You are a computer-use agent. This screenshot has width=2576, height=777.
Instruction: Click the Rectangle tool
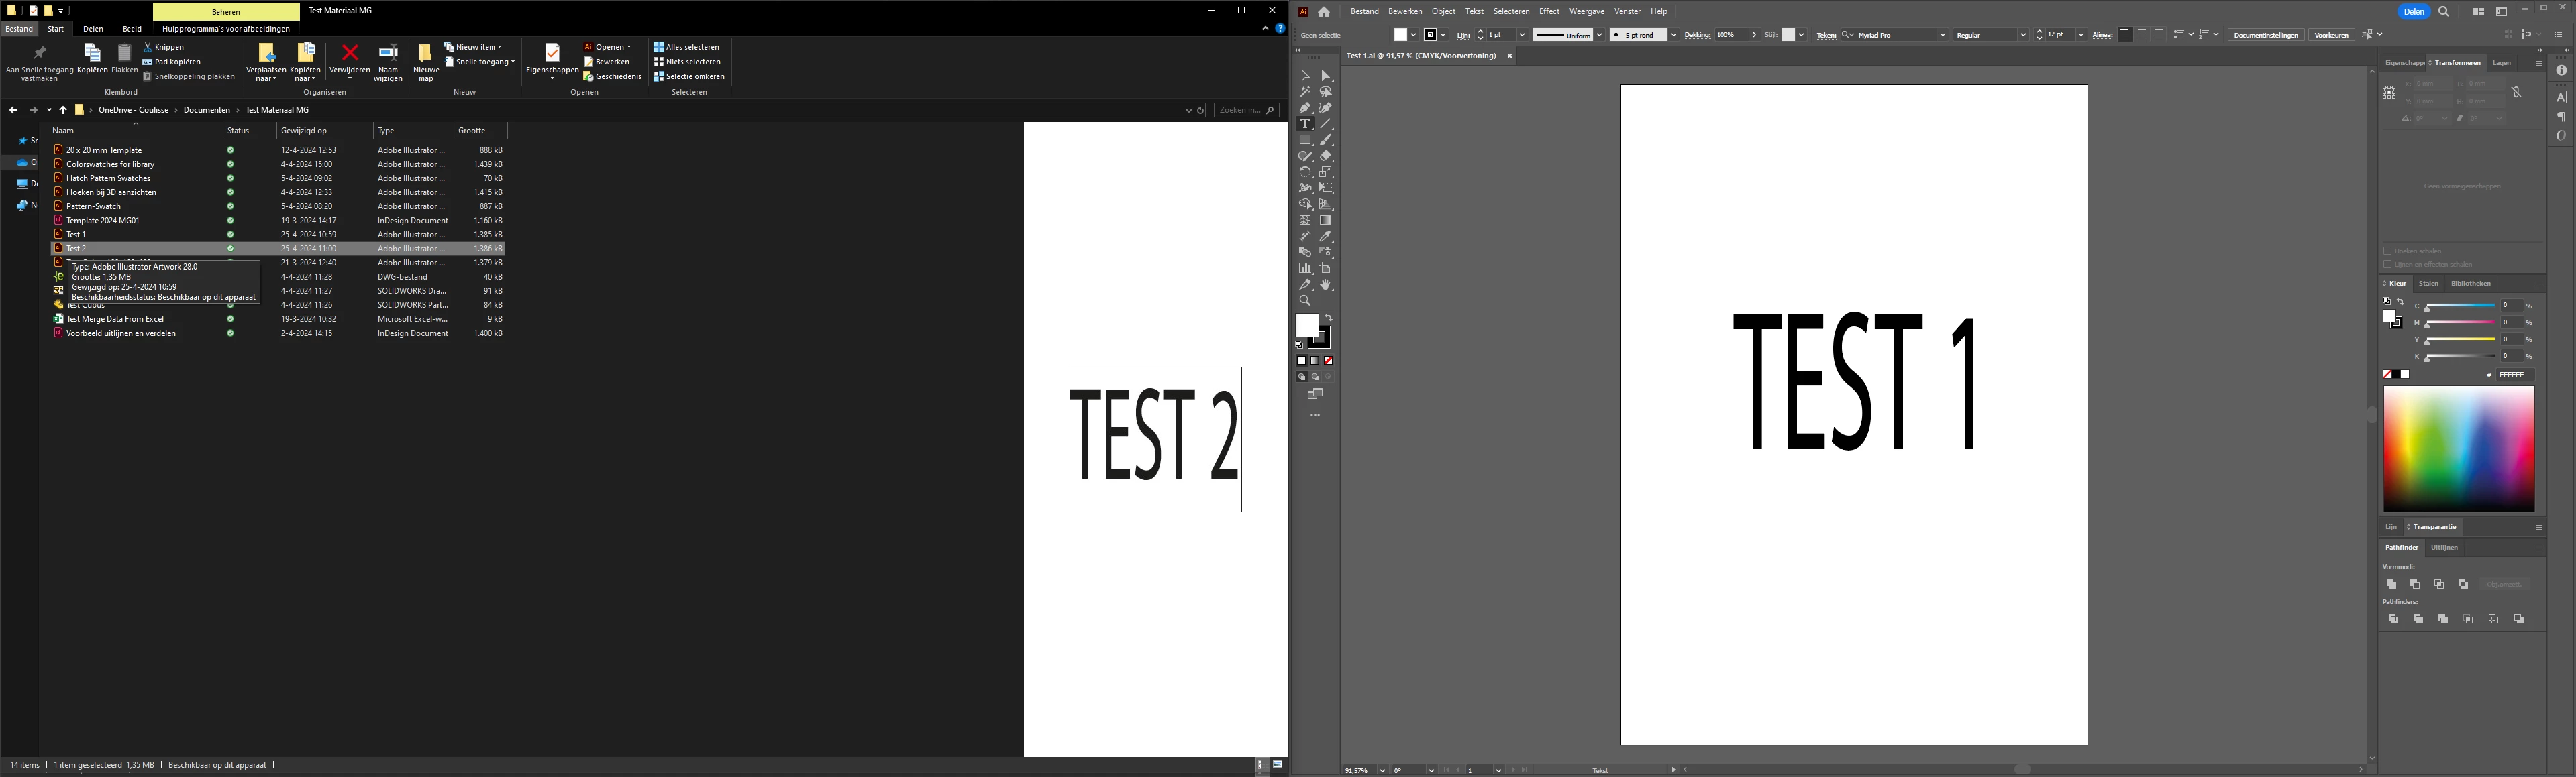(1305, 140)
